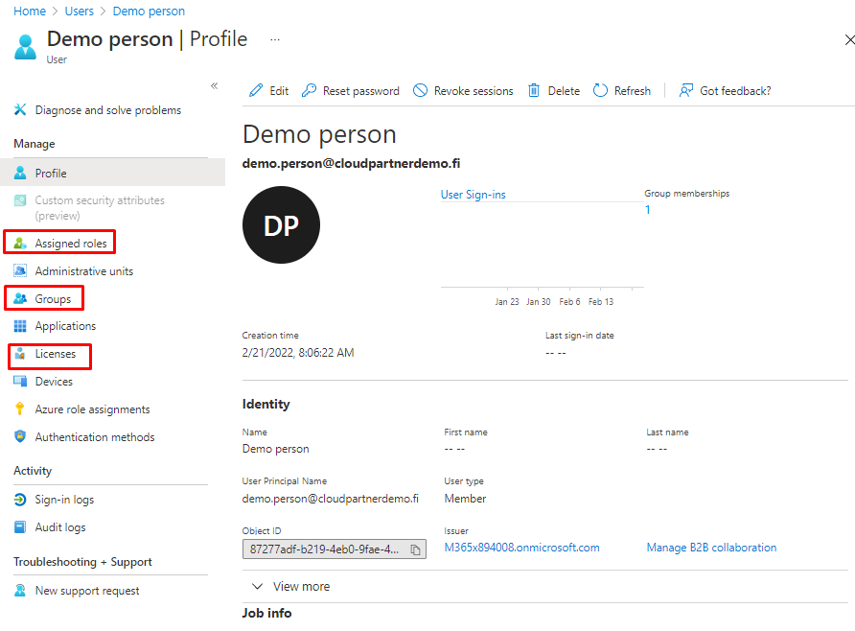Click the Assigned roles icon
The height and width of the screenshot is (631, 855).
(20, 244)
